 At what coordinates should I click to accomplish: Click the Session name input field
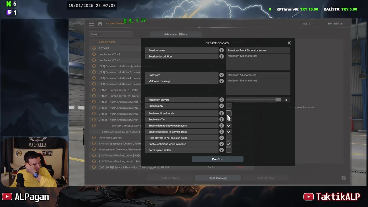(x=258, y=50)
